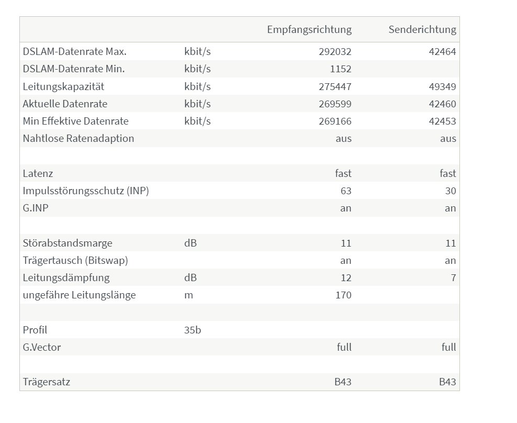Image resolution: width=517 pixels, height=423 pixels.
Task: Click the Nahtlose Ratenadaption label
Action: (x=78, y=139)
